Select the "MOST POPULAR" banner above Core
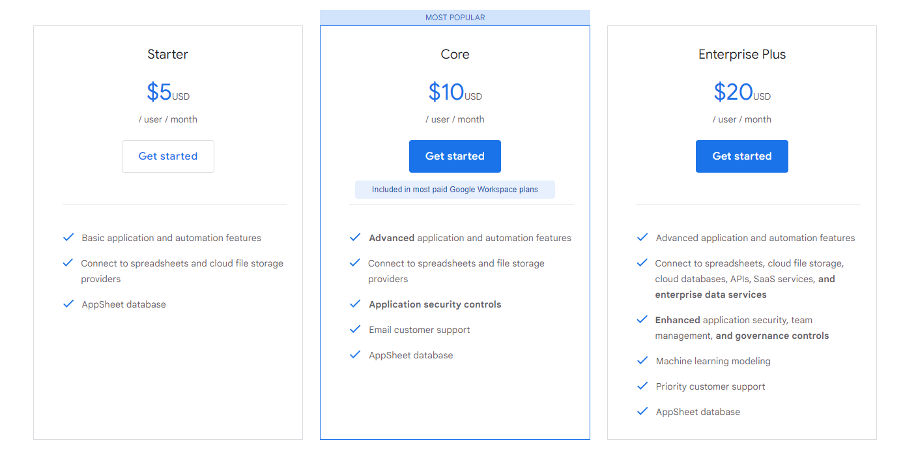903x462 pixels. (x=455, y=17)
